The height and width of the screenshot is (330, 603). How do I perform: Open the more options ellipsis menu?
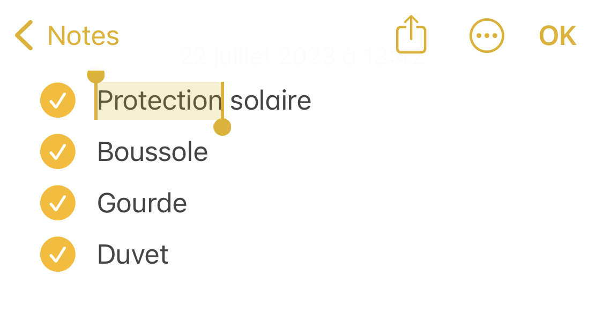(x=487, y=36)
